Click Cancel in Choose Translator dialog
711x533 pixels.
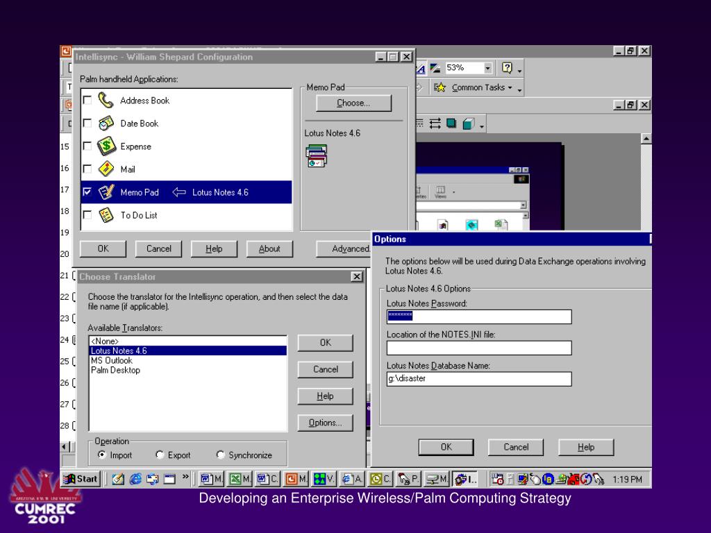(x=325, y=369)
